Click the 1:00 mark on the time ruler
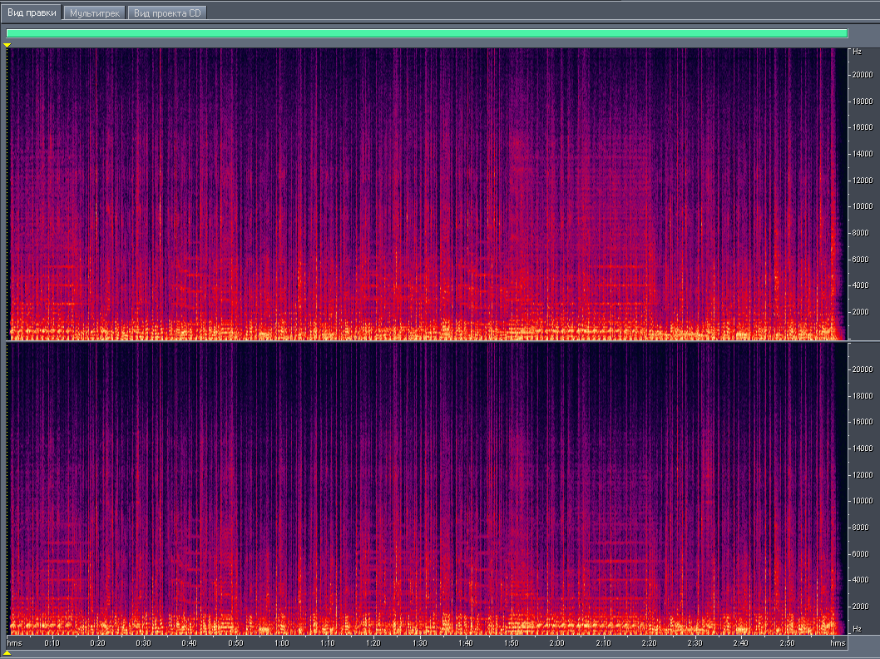880x659 pixels. [x=281, y=643]
